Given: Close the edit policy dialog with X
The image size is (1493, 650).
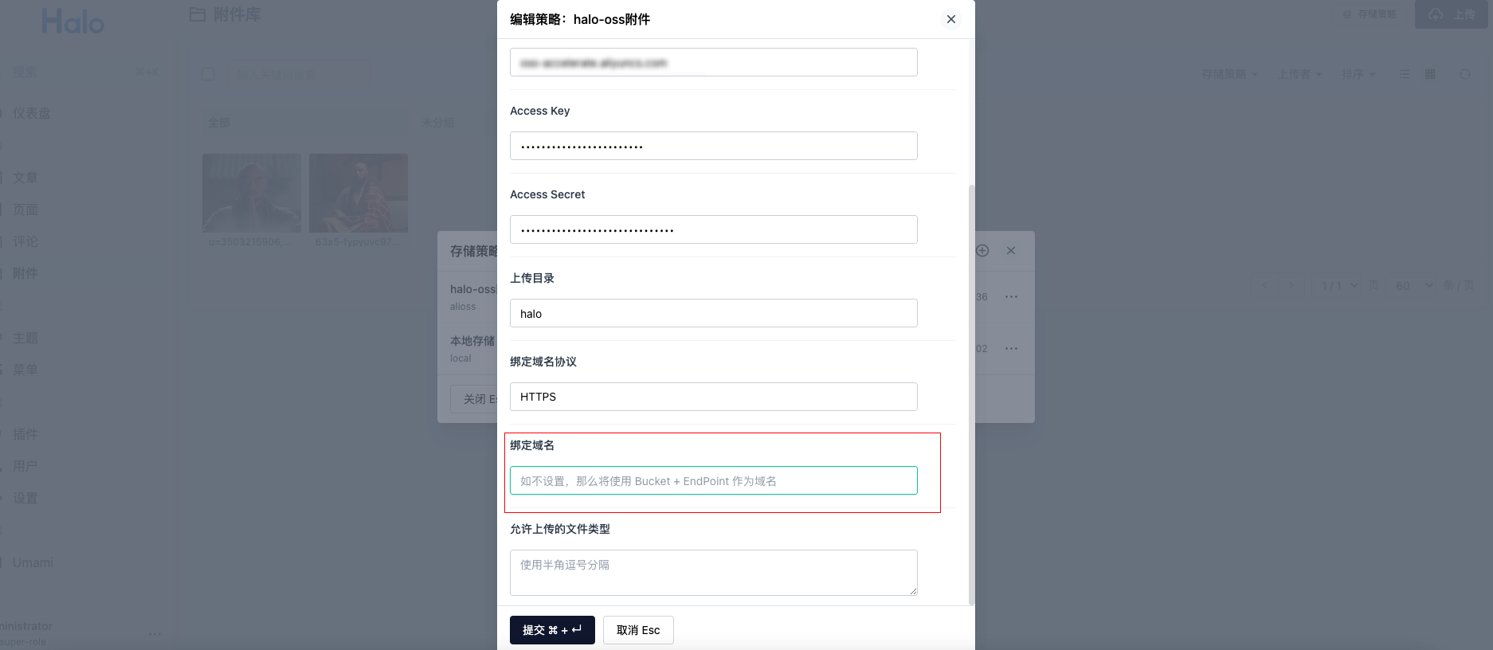Looking at the screenshot, I should (x=950, y=19).
